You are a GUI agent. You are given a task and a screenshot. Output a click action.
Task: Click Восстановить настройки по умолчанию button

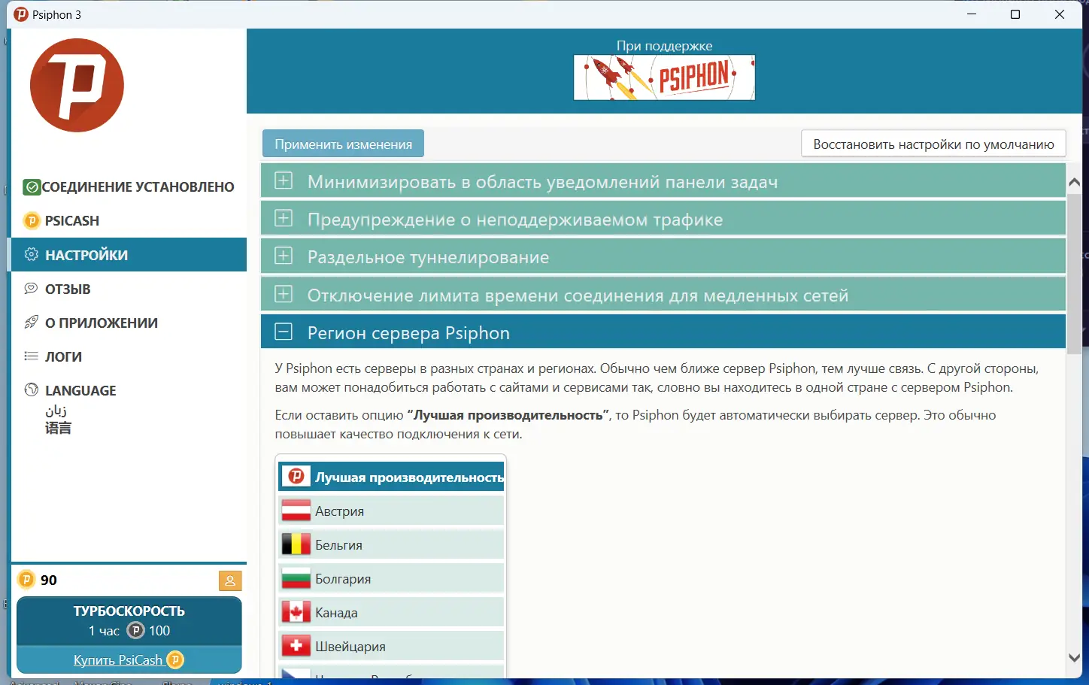coord(933,144)
